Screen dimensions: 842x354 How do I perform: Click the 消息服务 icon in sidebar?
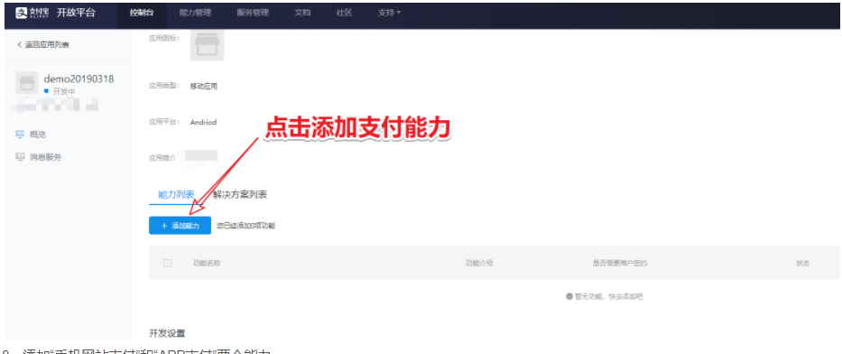[x=20, y=157]
